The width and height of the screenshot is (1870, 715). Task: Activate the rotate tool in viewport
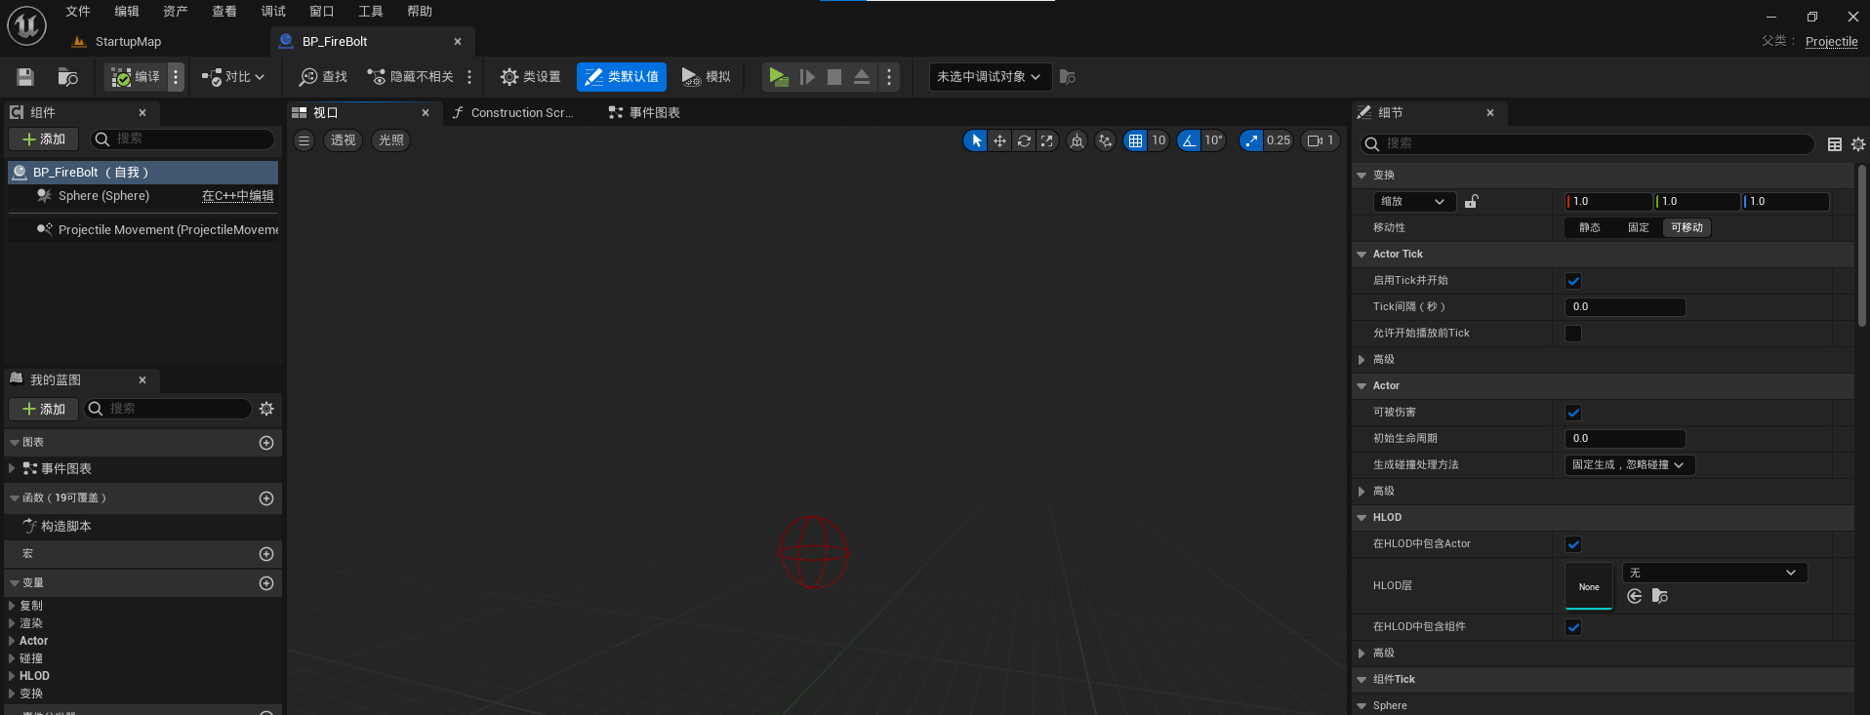tap(1024, 140)
